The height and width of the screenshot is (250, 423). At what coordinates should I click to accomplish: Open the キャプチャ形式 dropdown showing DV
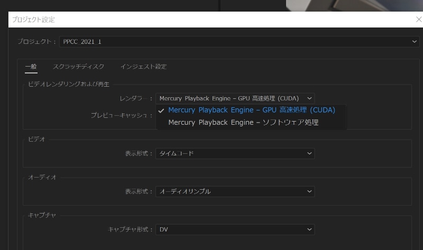click(235, 229)
